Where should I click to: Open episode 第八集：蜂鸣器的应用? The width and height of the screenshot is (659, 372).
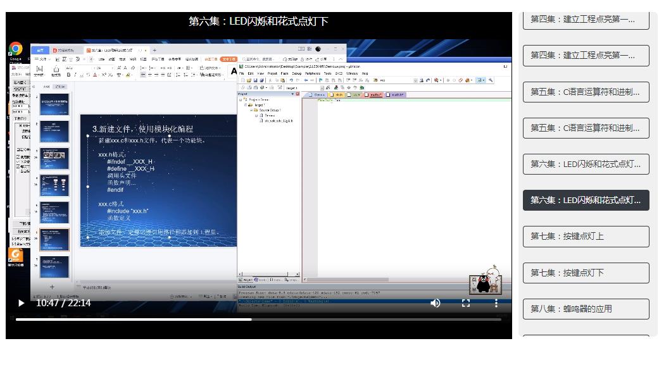[586, 309]
